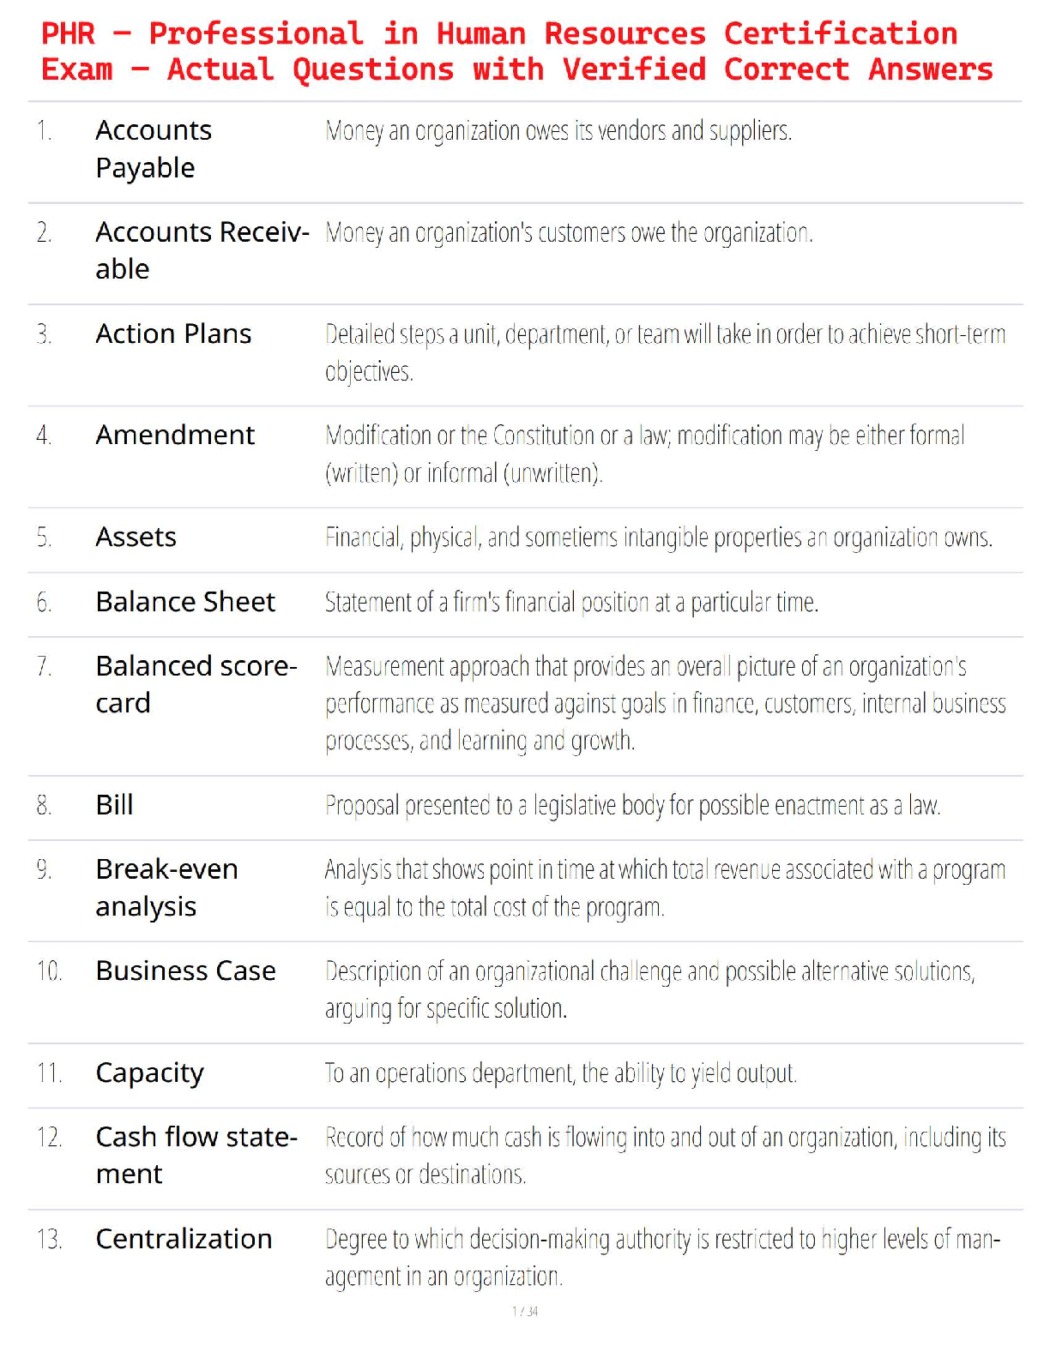This screenshot has width=1050, height=1358.
Task: Click the definition about ability to yield output
Action: point(561,1073)
